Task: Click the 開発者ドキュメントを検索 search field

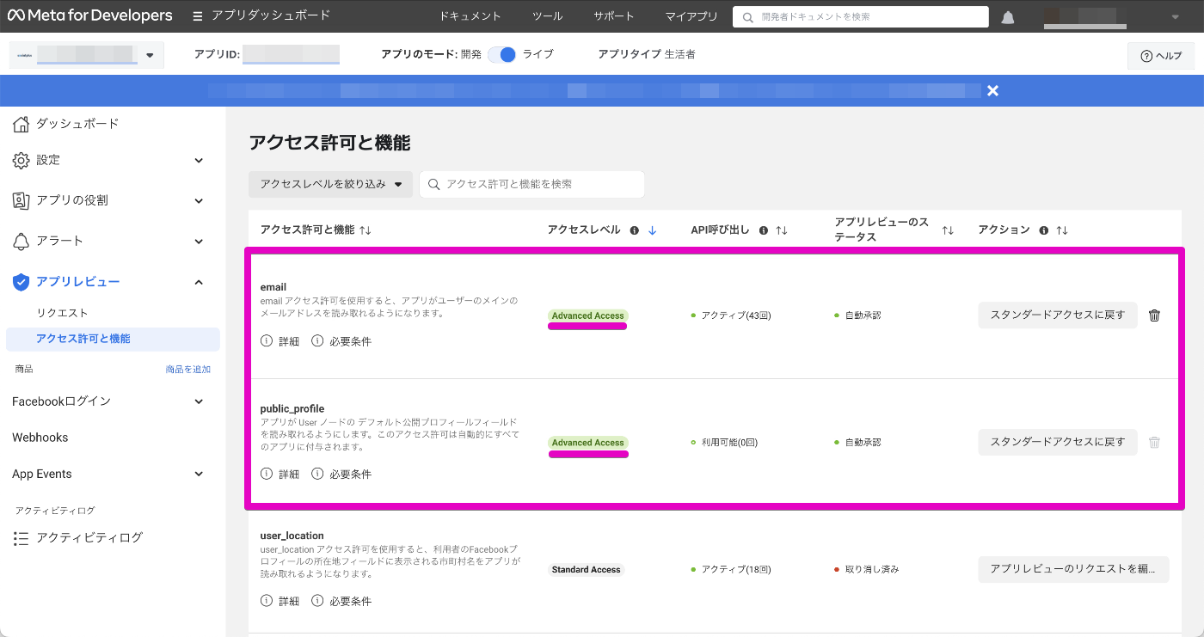Action: (x=861, y=17)
